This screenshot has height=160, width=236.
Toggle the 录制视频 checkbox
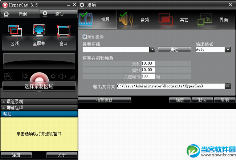(85, 37)
